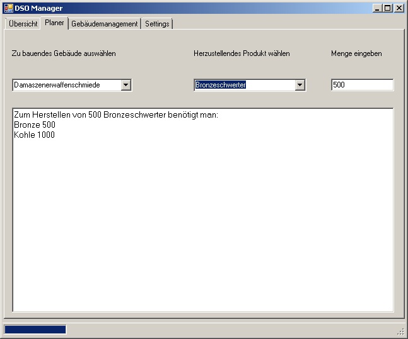Click the 'Kohle 1000' result line
This screenshot has width=408, height=339.
pos(34,135)
